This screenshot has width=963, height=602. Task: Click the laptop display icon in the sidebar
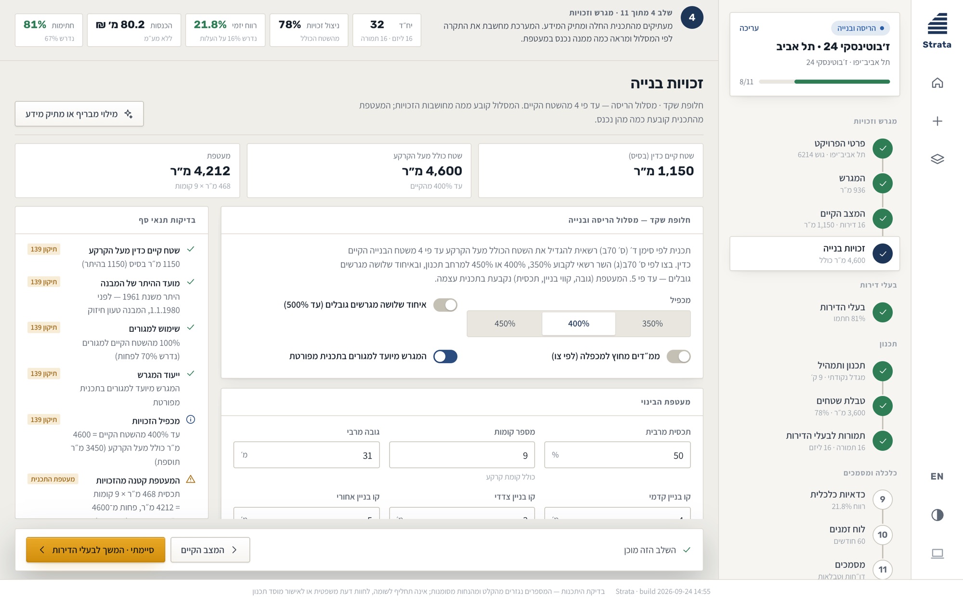(937, 553)
